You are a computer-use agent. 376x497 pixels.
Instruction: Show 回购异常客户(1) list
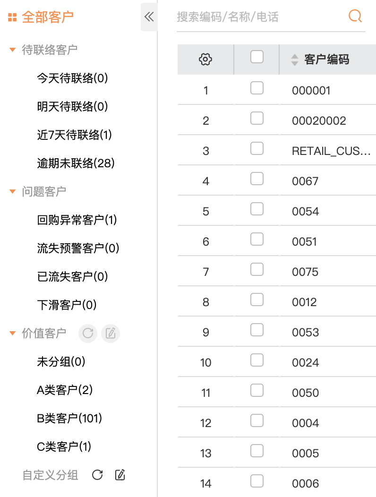[77, 220]
